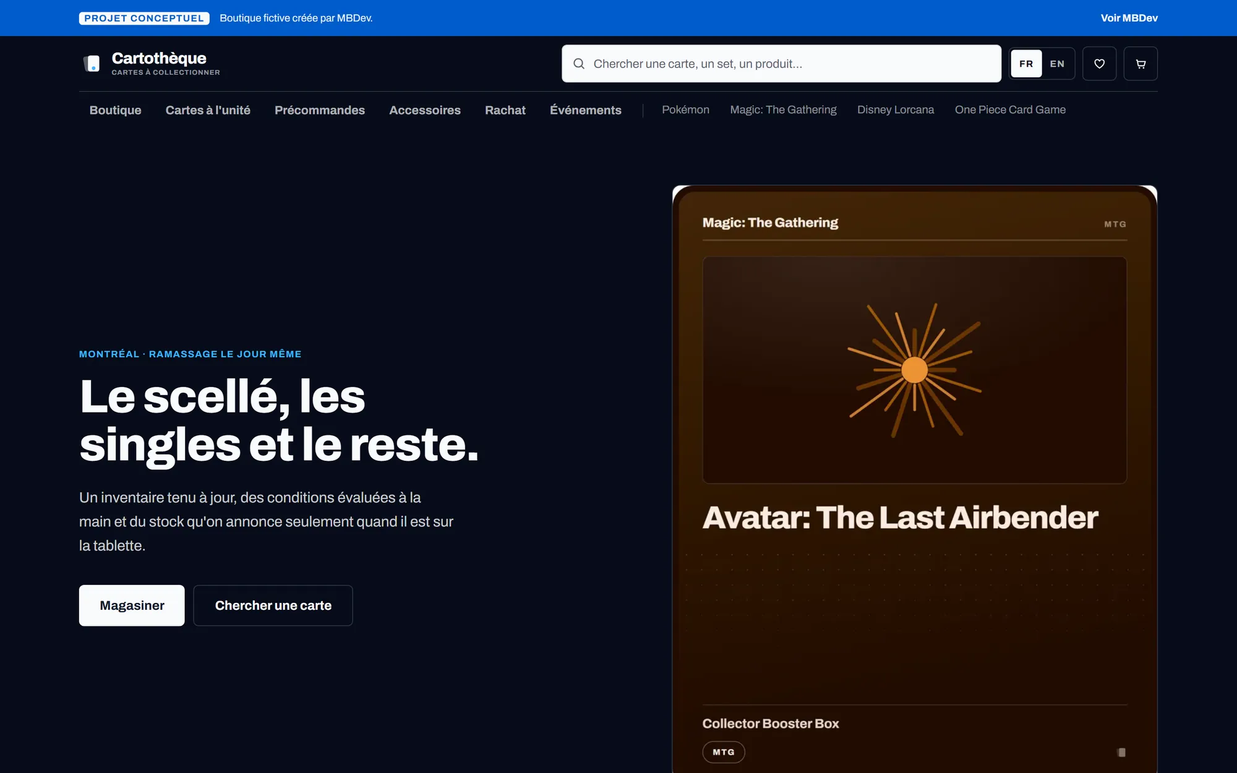
Task: Click the small icon at card bottom right
Action: (1121, 752)
